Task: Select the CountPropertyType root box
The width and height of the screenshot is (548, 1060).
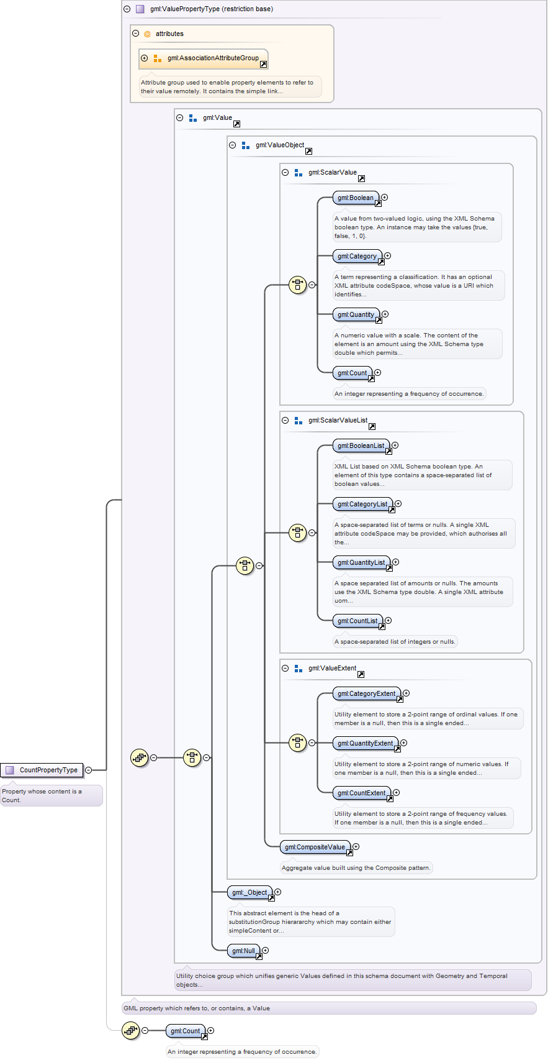Action: pos(42,770)
